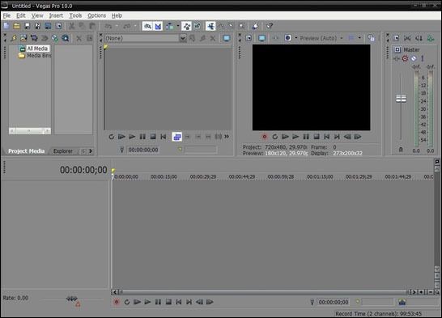Select the Normal Edit tool
Image resolution: width=442 pixels, height=318 pixels.
tap(210, 26)
